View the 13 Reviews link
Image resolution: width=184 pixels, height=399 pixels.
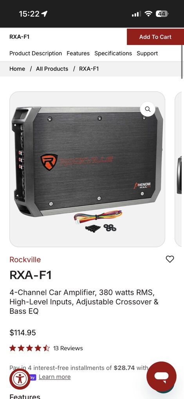68,348
